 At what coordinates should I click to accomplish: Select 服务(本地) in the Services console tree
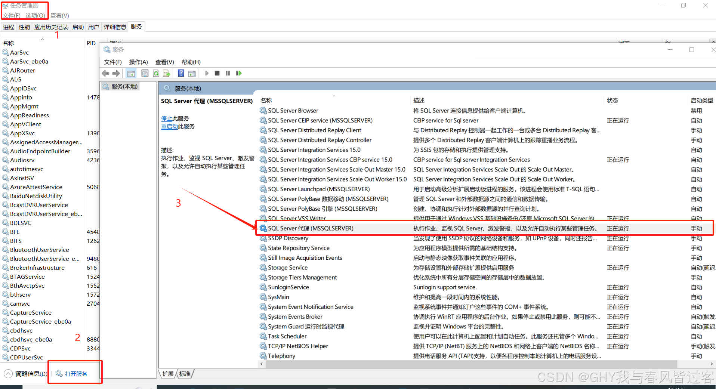point(120,86)
